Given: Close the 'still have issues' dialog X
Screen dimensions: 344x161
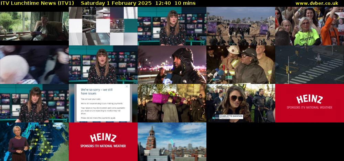Looking at the screenshot, I should [127, 86].
